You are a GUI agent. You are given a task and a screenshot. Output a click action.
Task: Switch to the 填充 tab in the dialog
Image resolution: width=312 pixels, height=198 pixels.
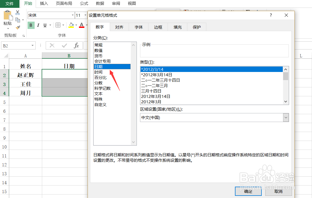tap(177, 27)
